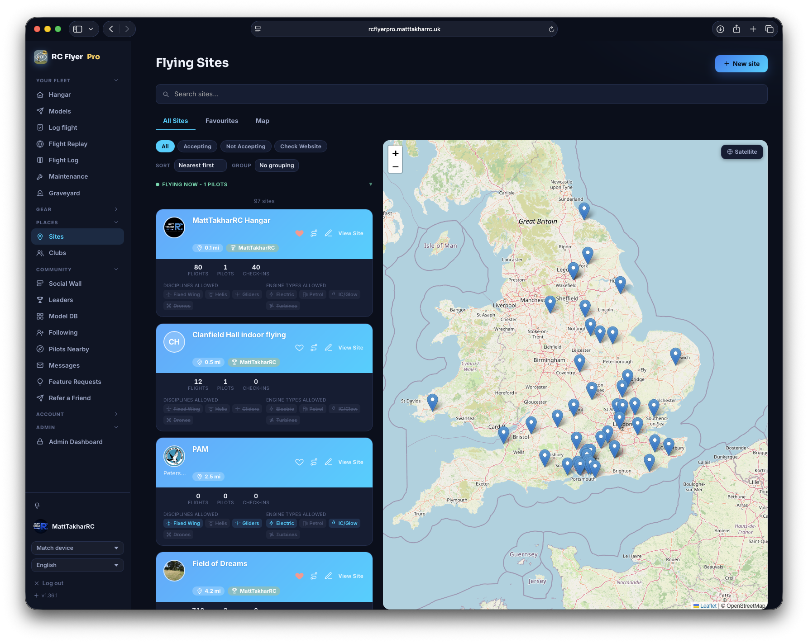
Task: Favourite the PAM site
Action: point(299,462)
